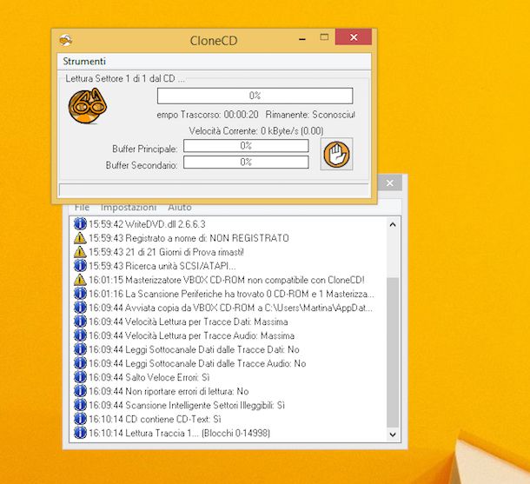Click the log vertical scrollbar thumb

(x=393, y=352)
